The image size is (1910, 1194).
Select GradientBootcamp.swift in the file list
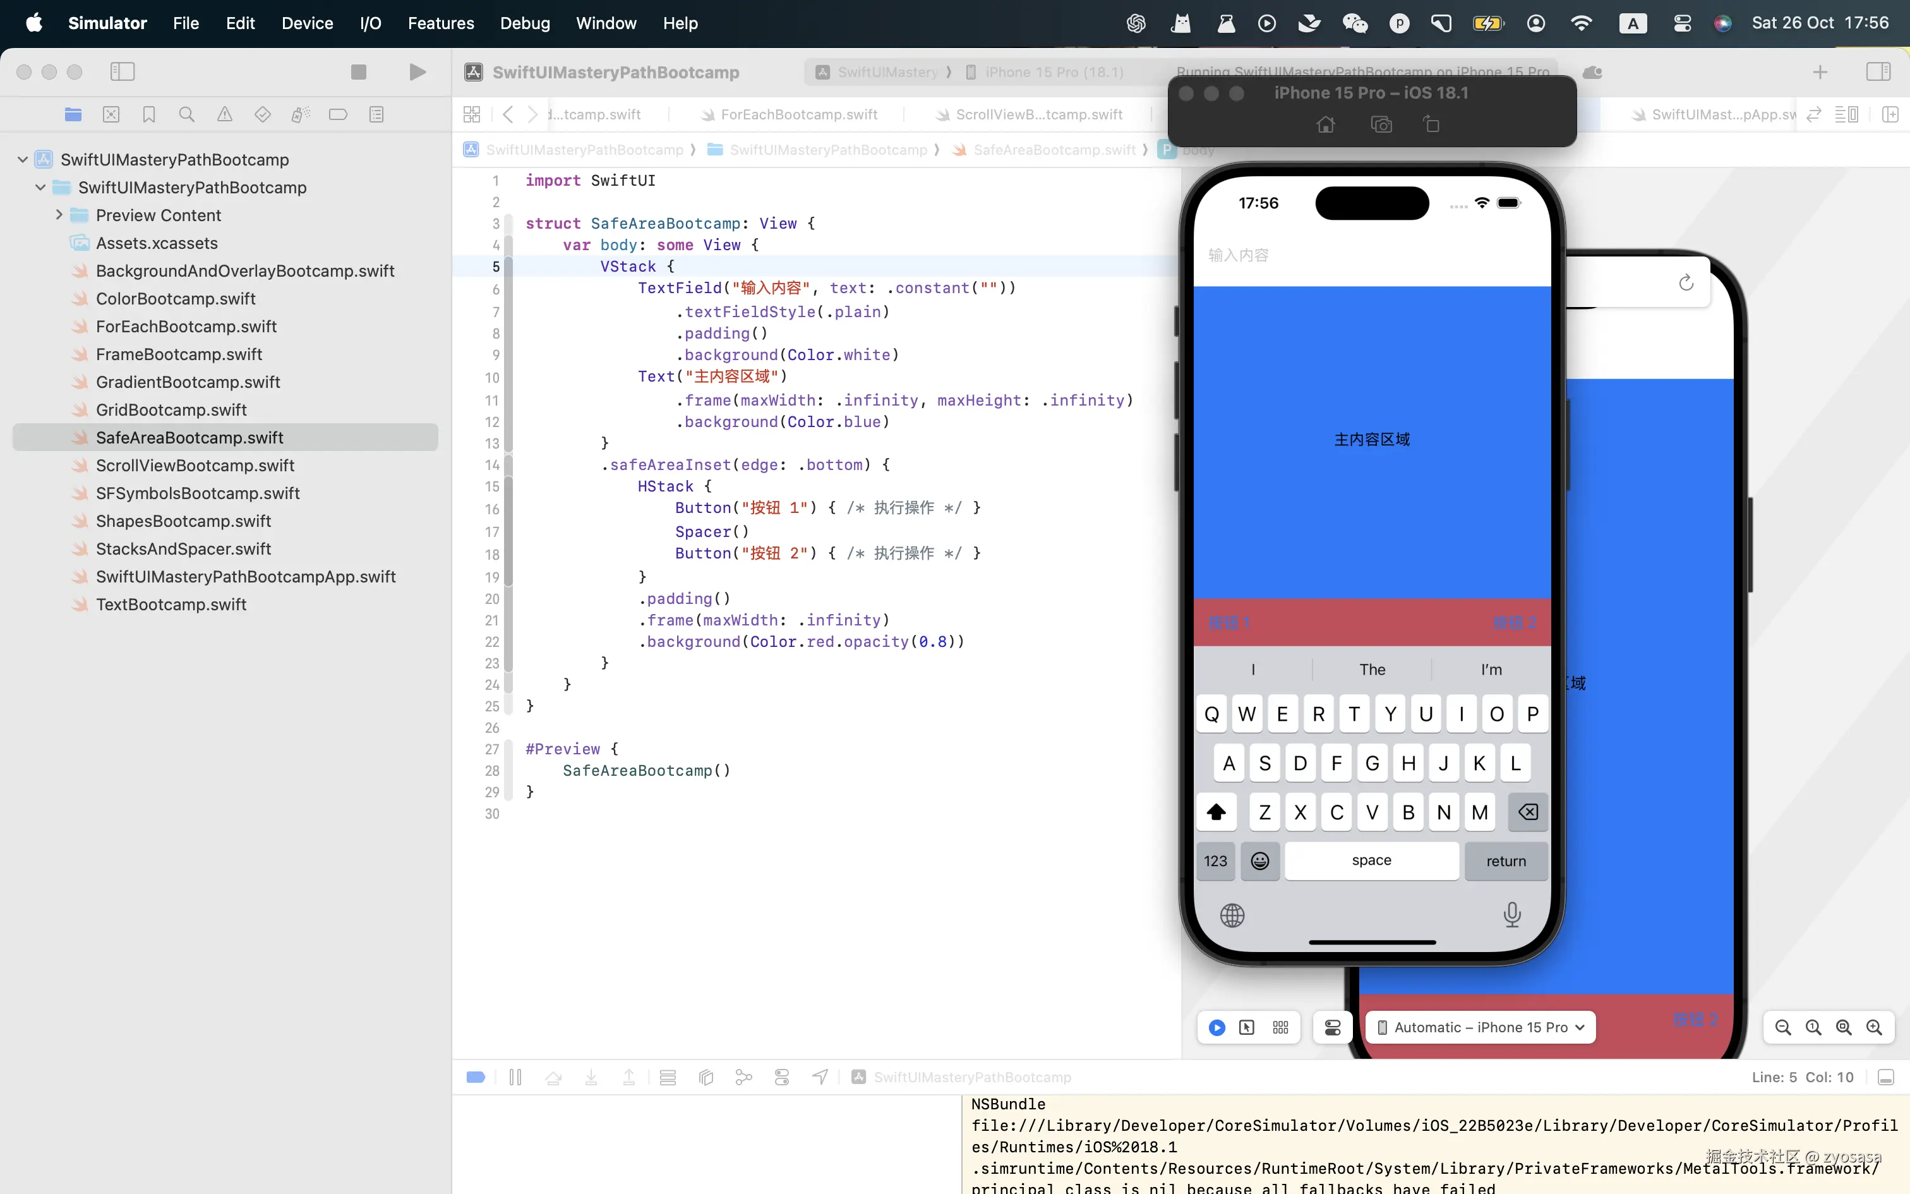click(x=188, y=382)
